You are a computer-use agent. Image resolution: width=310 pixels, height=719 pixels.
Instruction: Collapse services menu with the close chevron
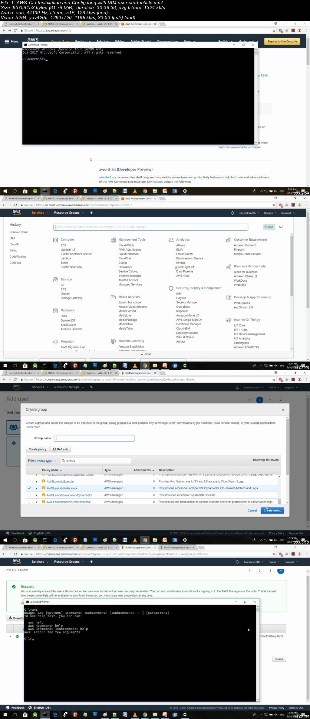click(x=146, y=354)
